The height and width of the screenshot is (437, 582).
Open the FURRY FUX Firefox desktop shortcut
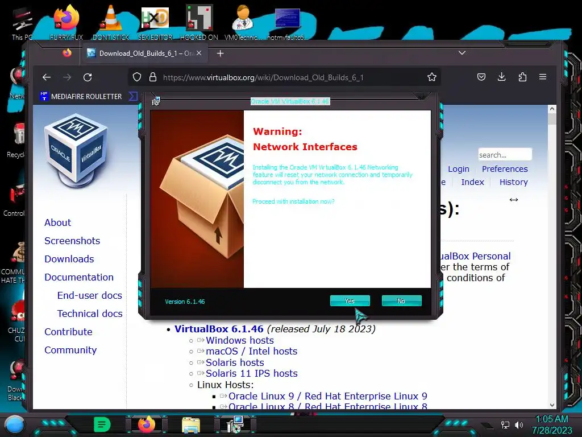(66, 22)
